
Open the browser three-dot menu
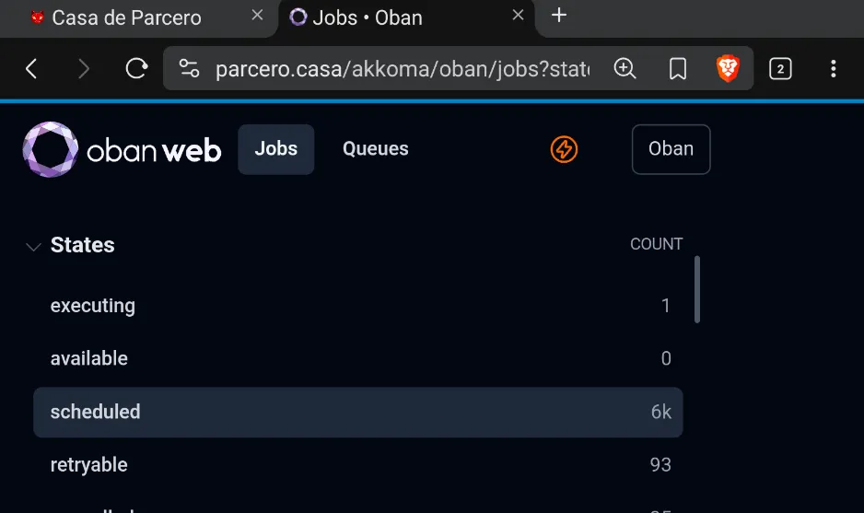click(833, 69)
